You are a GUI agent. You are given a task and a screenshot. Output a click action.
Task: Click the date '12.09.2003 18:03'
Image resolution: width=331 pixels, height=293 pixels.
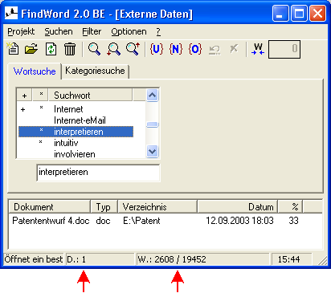coord(239,221)
